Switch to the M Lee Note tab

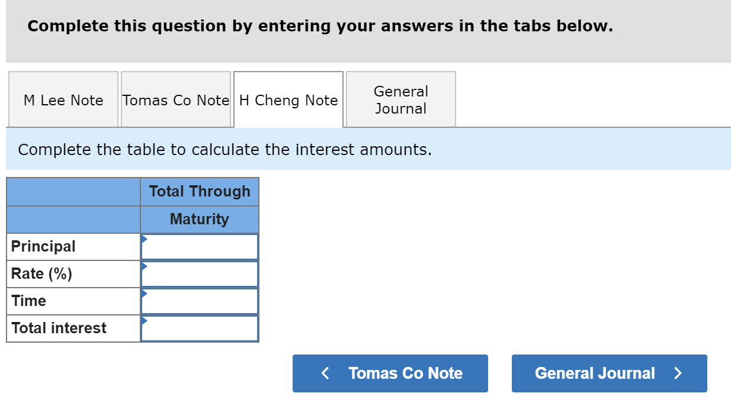(63, 99)
